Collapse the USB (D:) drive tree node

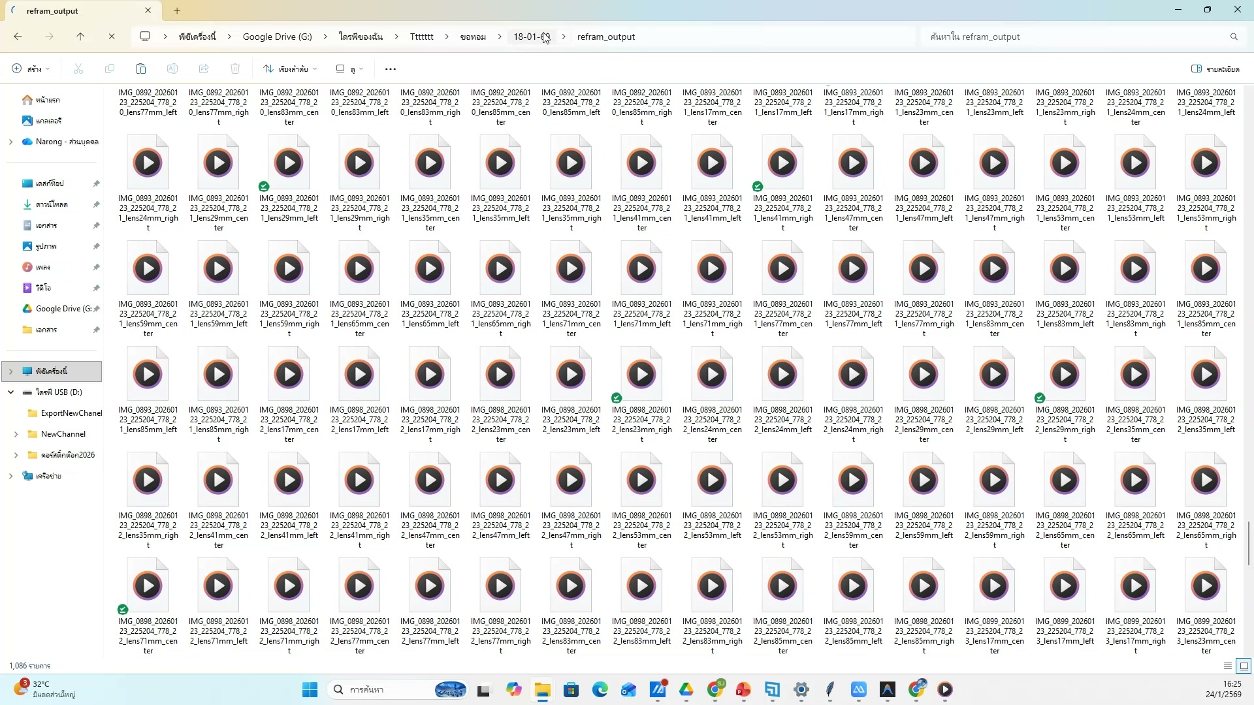(x=10, y=392)
